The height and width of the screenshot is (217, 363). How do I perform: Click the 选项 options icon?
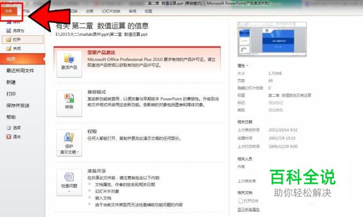[x=9, y=128]
